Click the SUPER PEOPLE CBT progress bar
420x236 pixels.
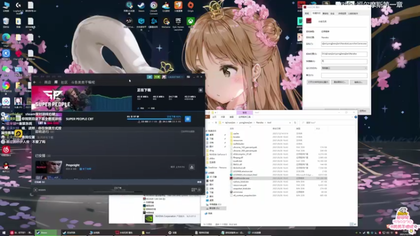154,119
